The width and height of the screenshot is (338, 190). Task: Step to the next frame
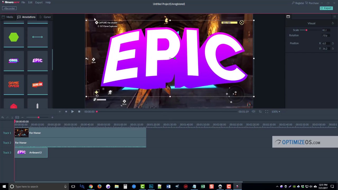(66, 112)
